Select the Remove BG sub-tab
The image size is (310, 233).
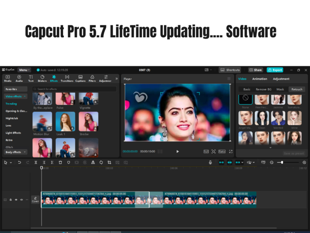click(263, 89)
